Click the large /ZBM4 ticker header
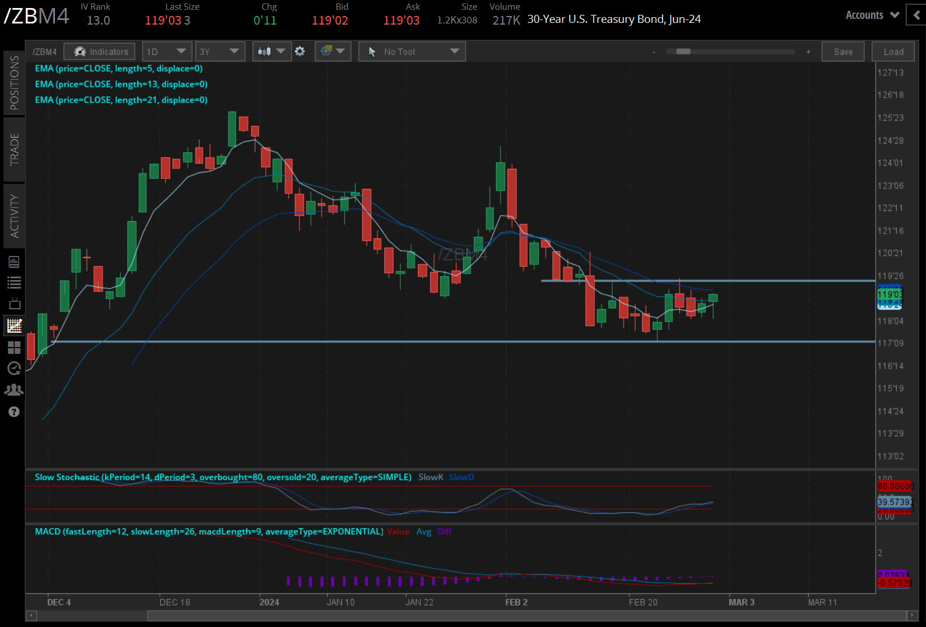 click(x=37, y=16)
